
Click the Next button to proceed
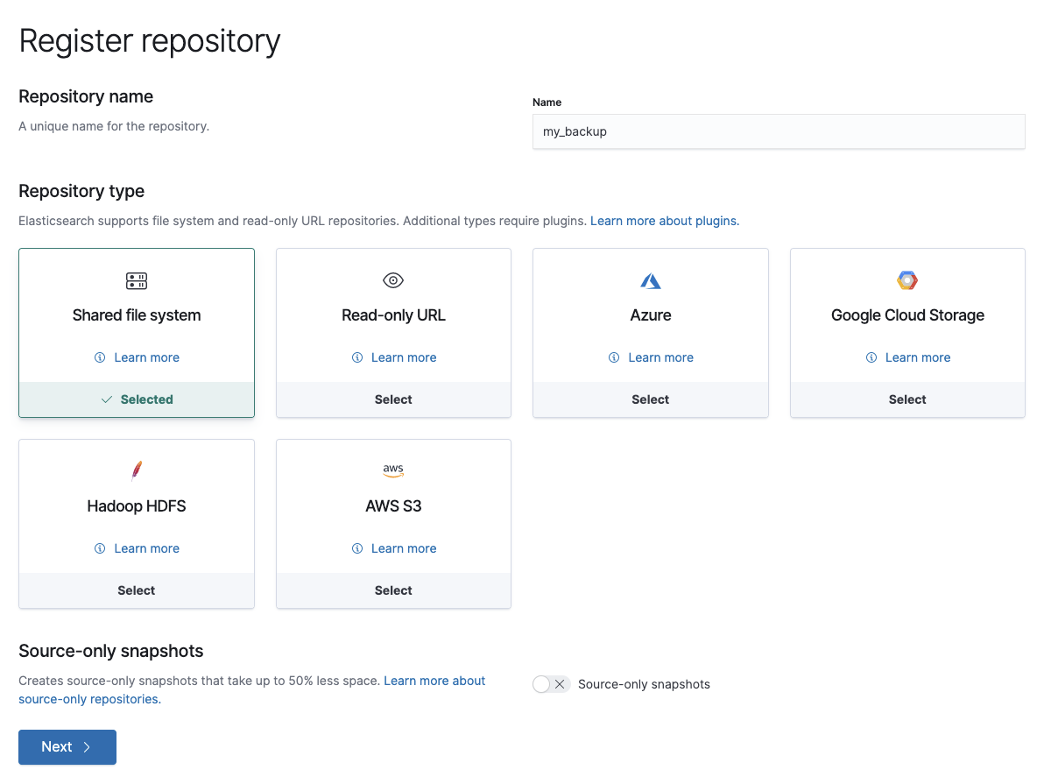click(x=67, y=746)
